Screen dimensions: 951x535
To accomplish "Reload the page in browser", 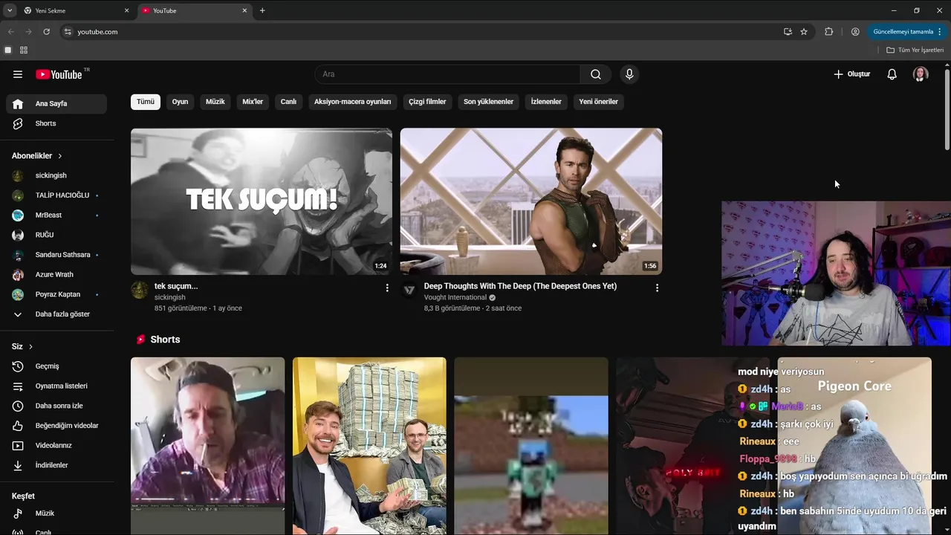I will coord(46,32).
